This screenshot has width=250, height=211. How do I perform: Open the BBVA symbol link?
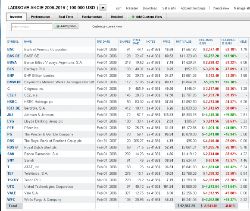point(12,63)
